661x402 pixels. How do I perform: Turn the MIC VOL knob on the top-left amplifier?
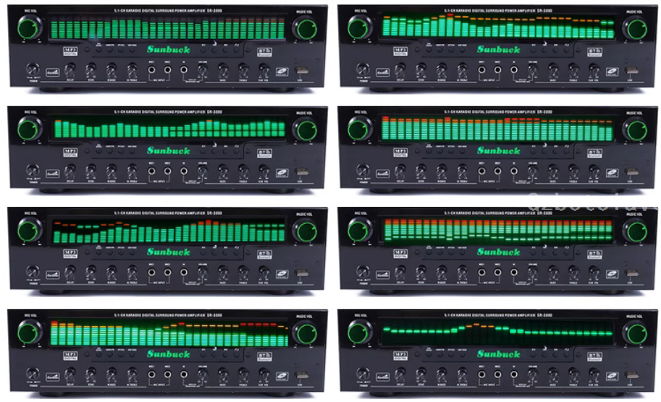[30, 28]
